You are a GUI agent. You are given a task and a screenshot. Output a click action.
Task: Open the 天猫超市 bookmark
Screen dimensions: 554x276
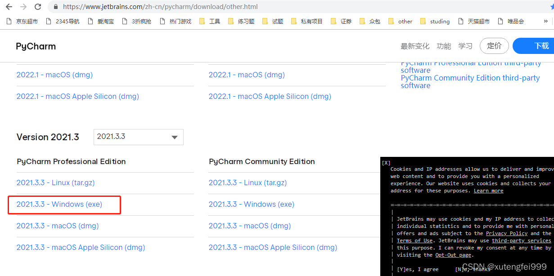[x=473, y=21]
